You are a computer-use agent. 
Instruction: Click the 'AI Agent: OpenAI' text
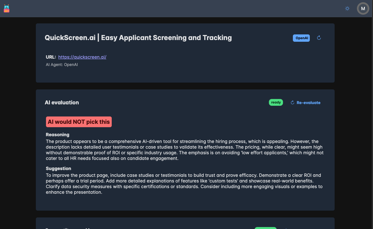click(62, 65)
